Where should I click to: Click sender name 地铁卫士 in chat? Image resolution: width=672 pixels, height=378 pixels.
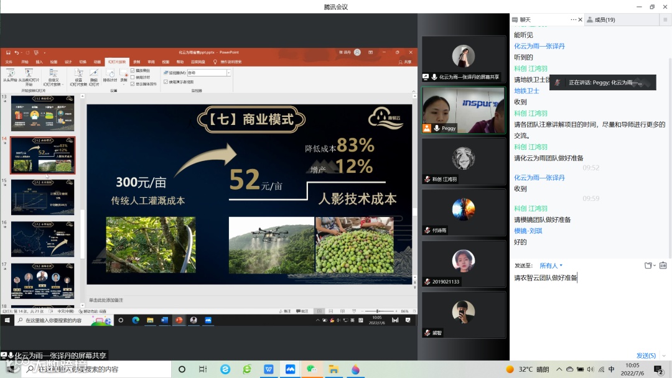(526, 91)
